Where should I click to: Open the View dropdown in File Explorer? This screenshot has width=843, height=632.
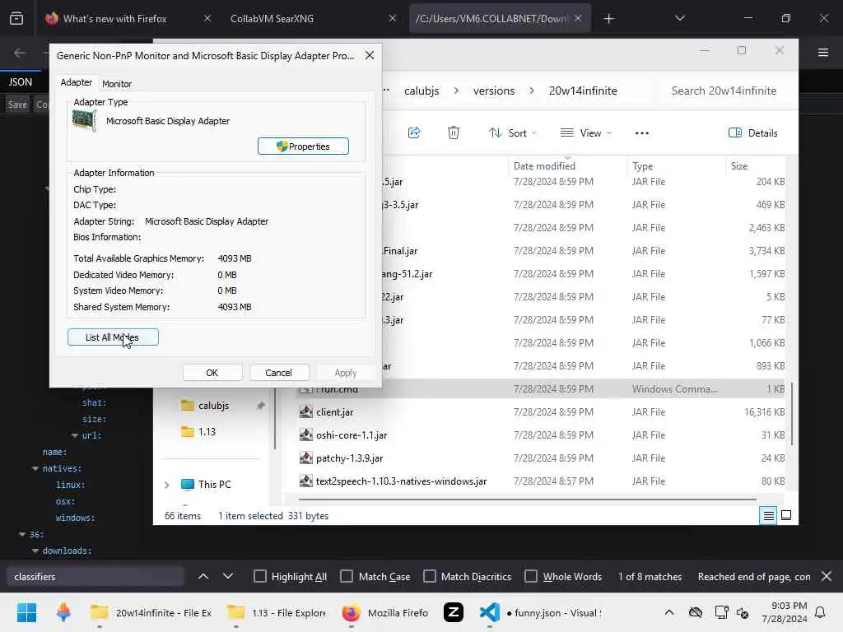pos(586,132)
